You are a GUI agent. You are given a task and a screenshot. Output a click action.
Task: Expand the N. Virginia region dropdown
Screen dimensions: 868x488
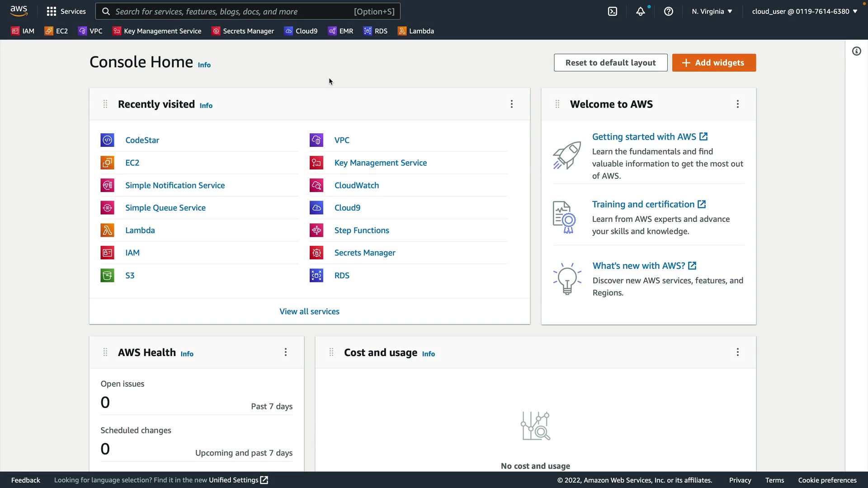712,11
